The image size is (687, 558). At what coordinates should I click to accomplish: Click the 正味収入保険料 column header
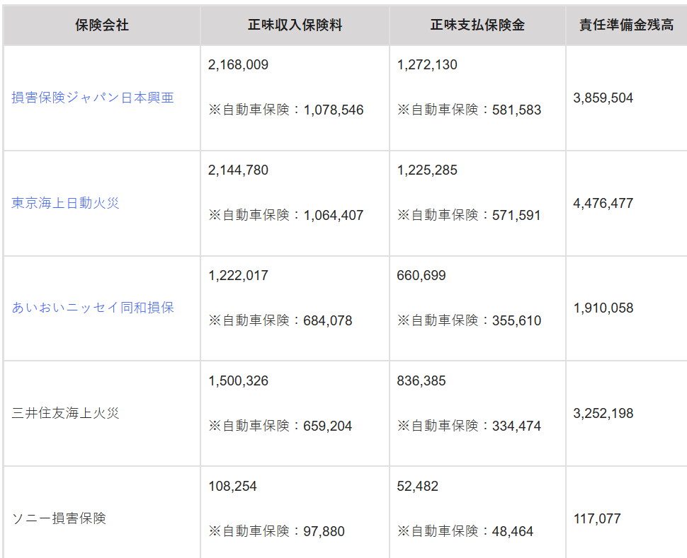tap(295, 25)
